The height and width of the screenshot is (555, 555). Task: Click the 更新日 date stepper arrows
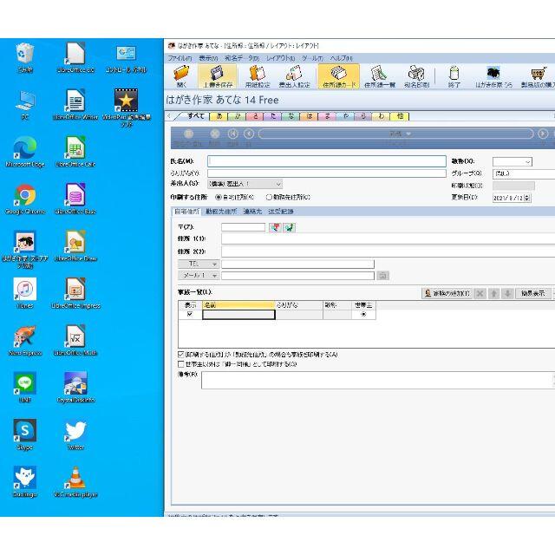[527, 198]
